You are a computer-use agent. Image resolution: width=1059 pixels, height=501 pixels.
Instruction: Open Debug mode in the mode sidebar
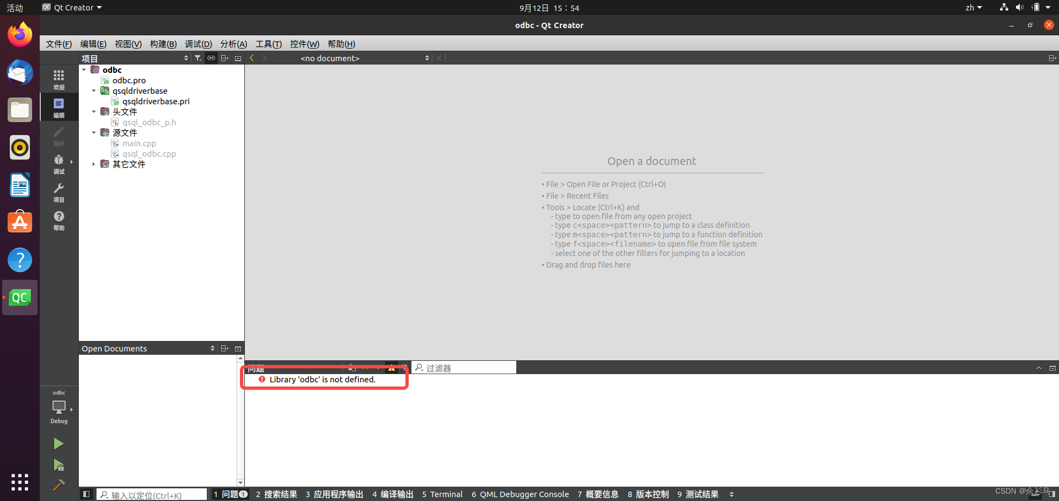click(59, 164)
